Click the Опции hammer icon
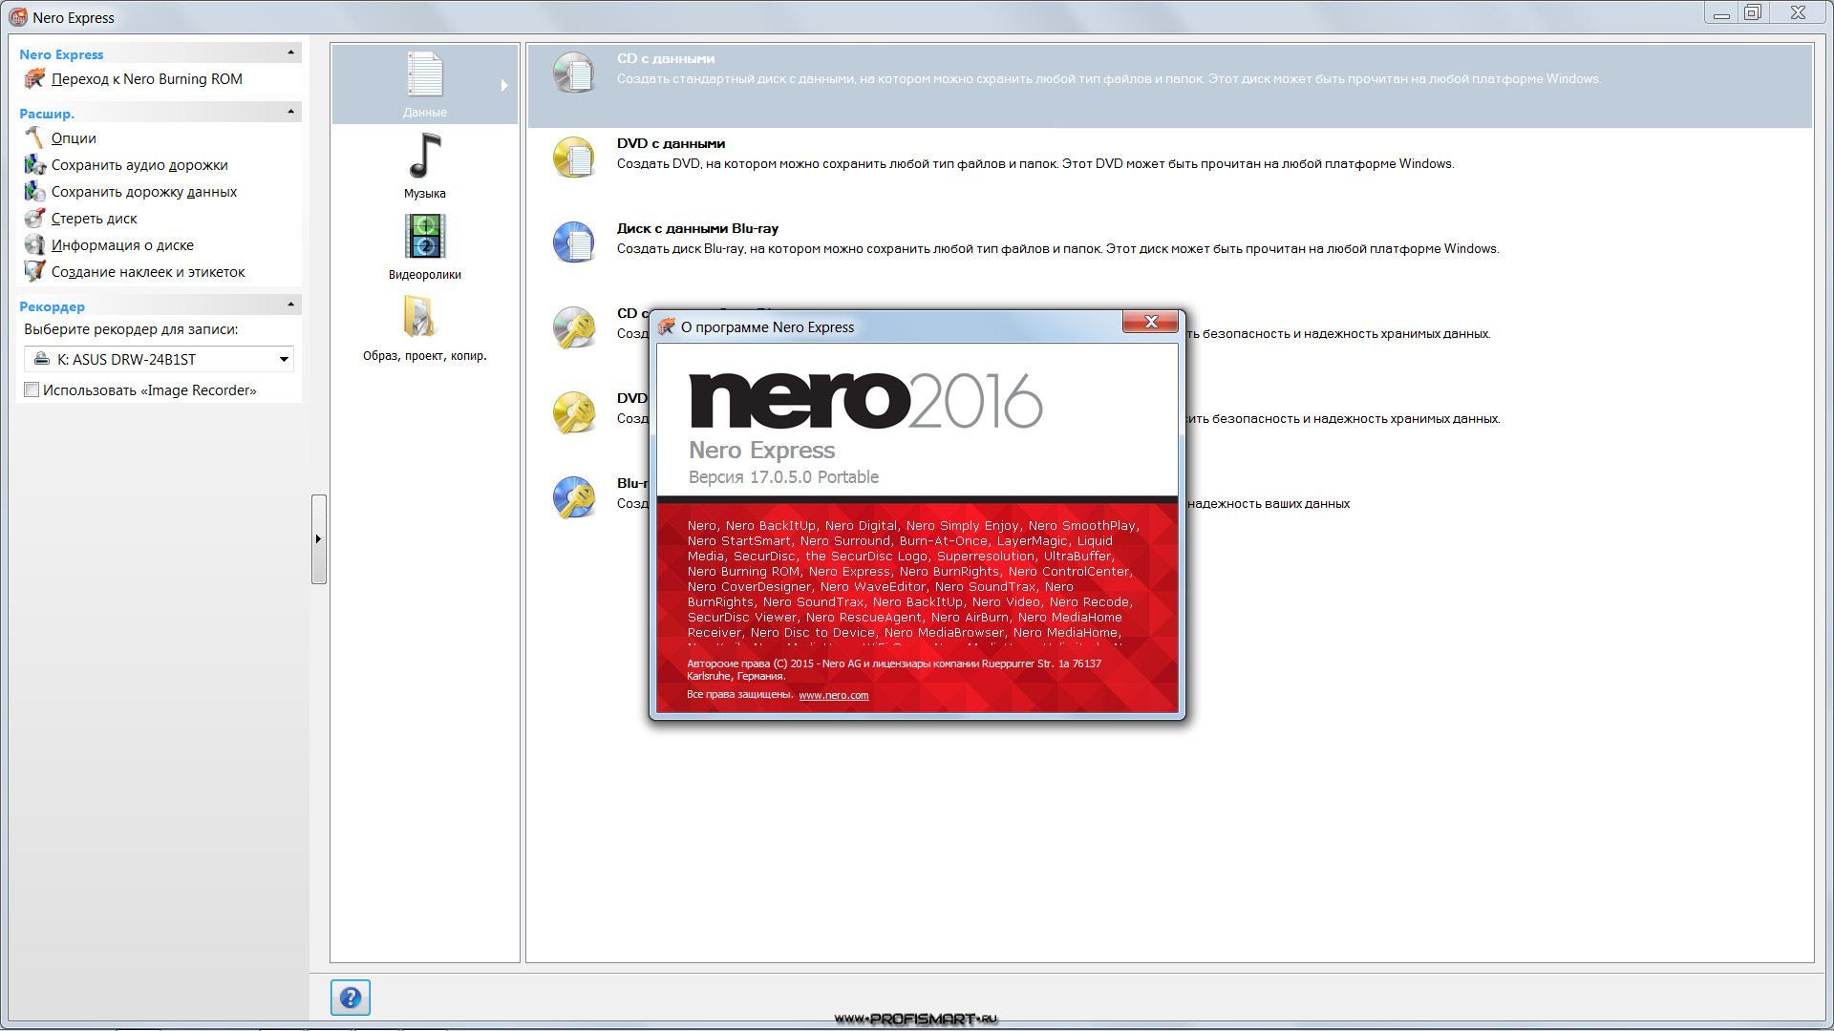Viewport: 1834px width, 1031px height. [x=34, y=138]
